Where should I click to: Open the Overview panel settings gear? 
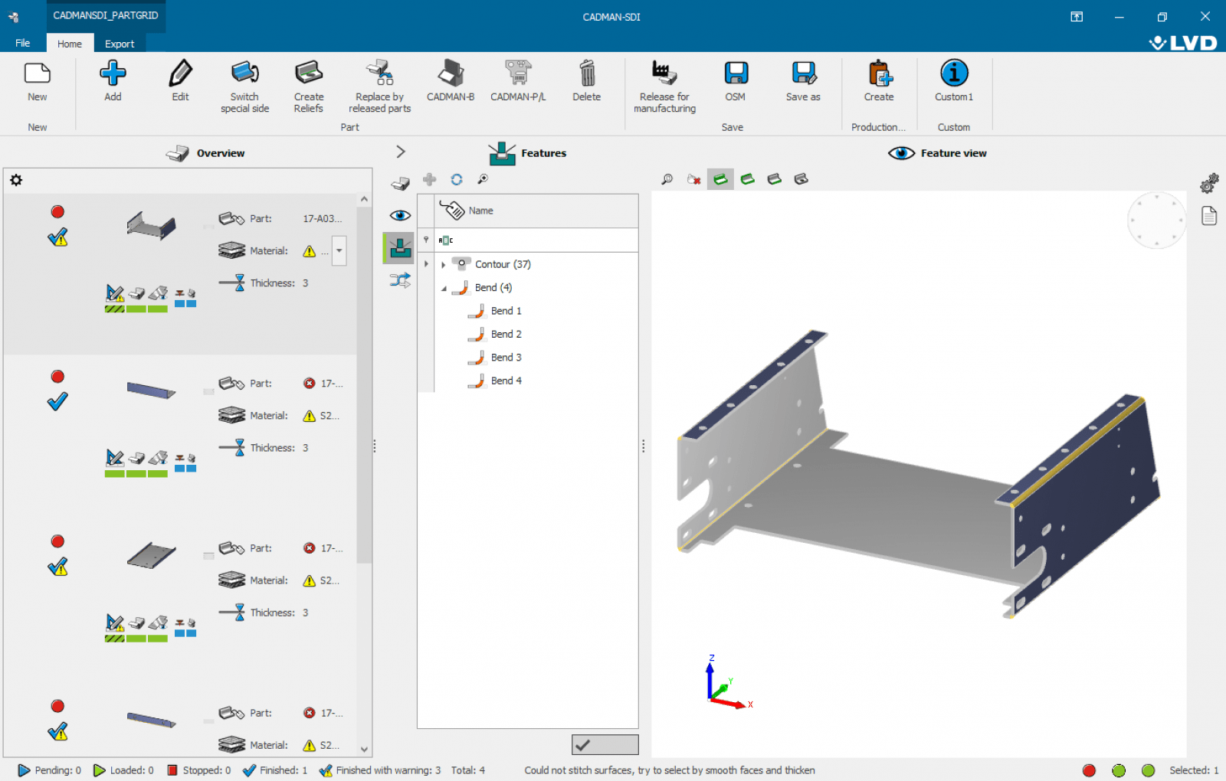16,180
